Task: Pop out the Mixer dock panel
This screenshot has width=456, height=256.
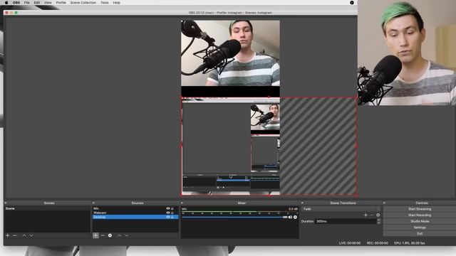Action: [182, 203]
